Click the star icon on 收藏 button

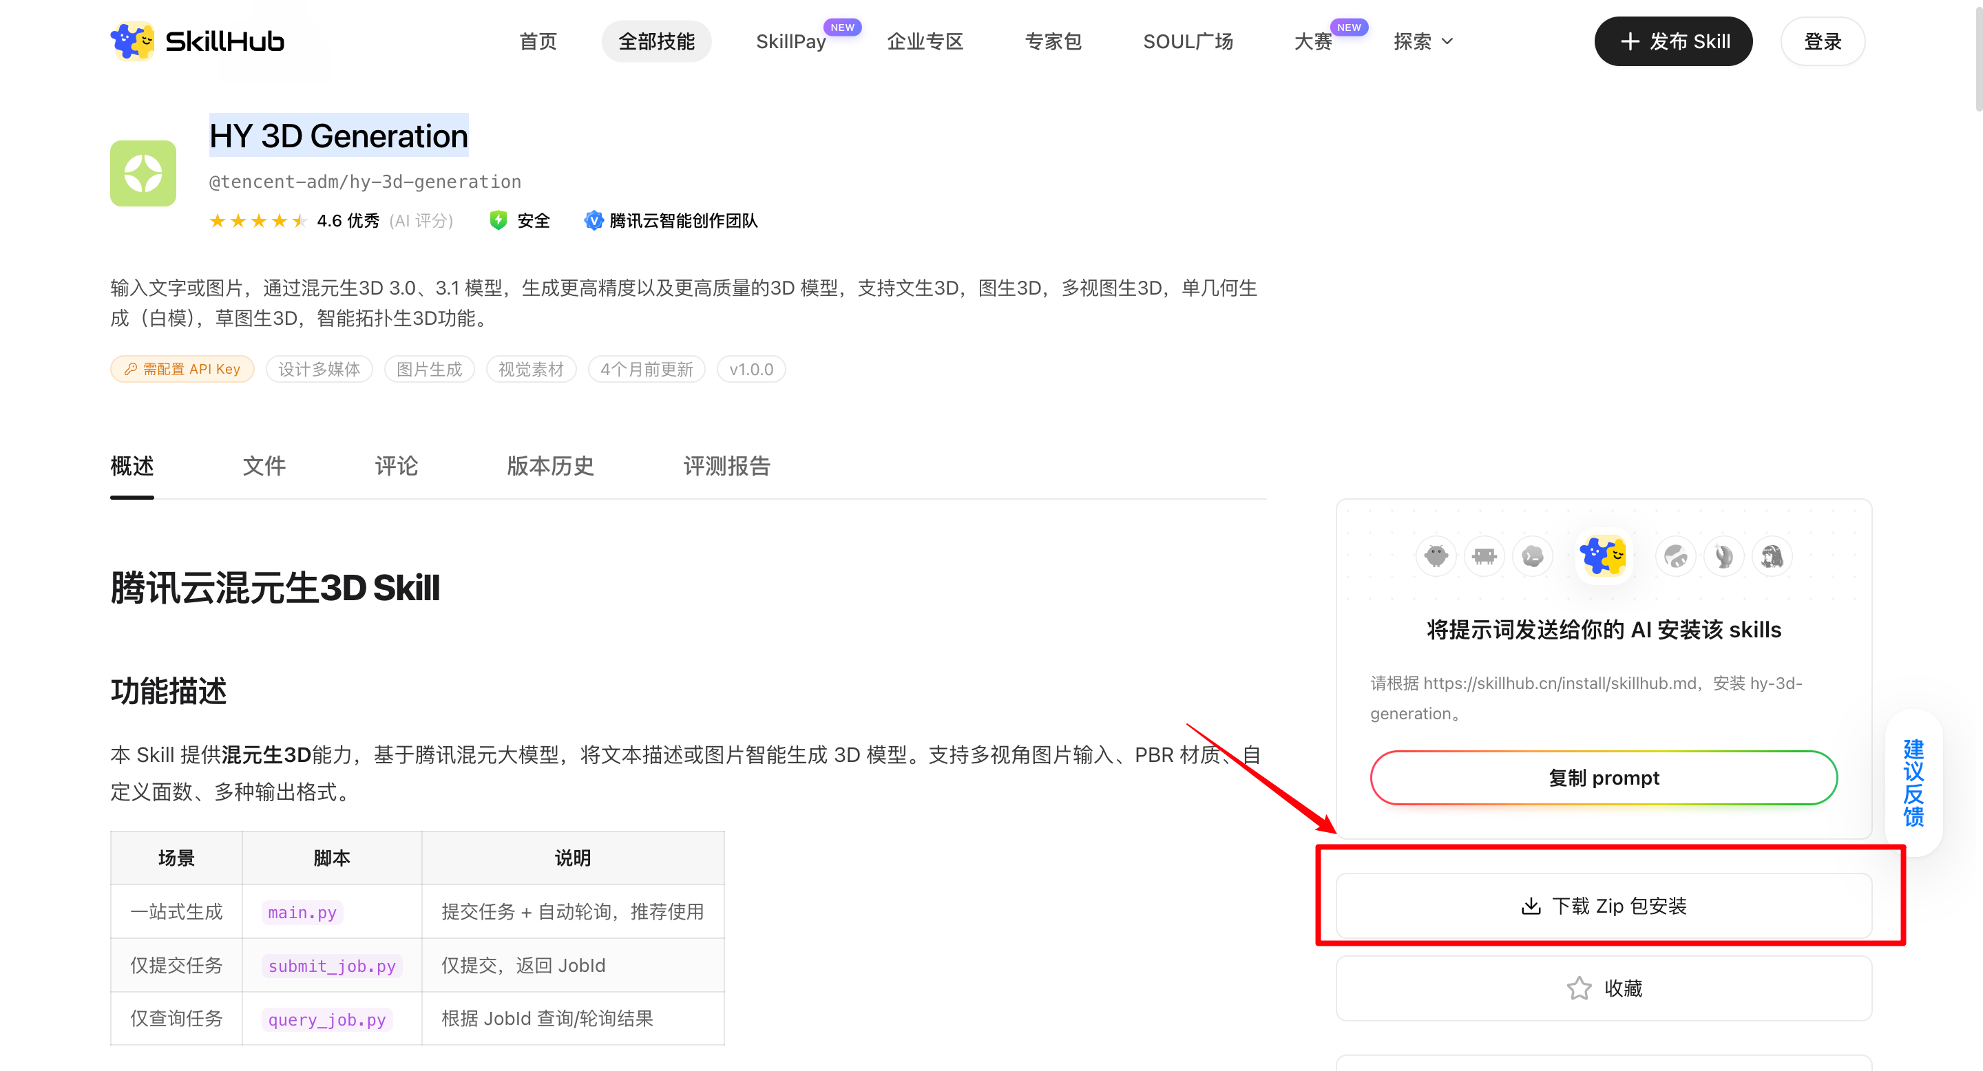tap(1579, 988)
